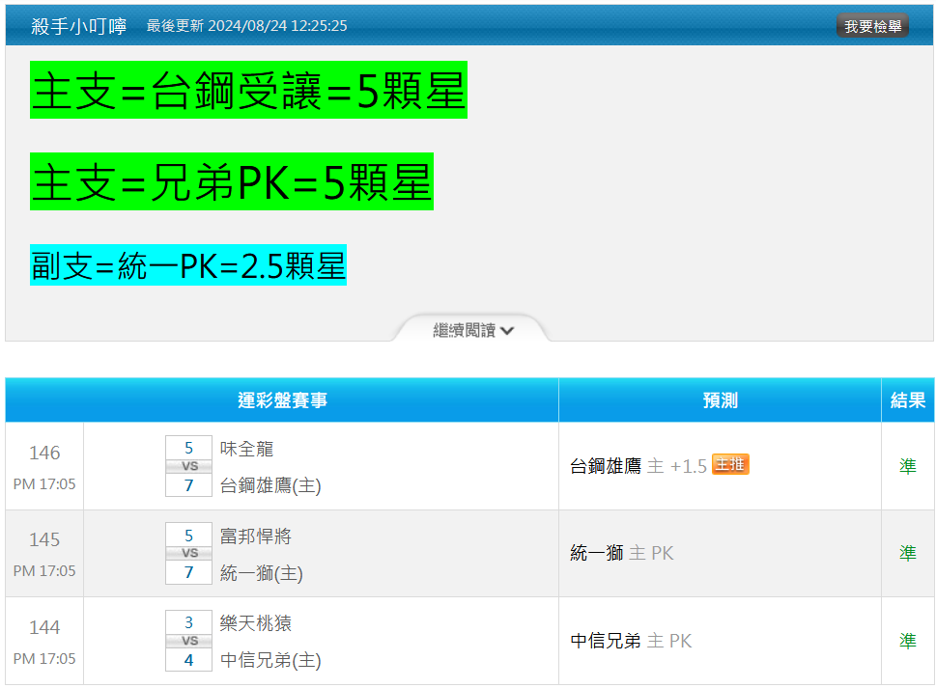Click score 5 for 味全龍
936x688 pixels.
pos(188,448)
